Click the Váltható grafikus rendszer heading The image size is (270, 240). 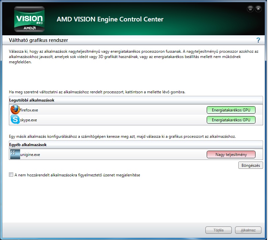coord(38,40)
